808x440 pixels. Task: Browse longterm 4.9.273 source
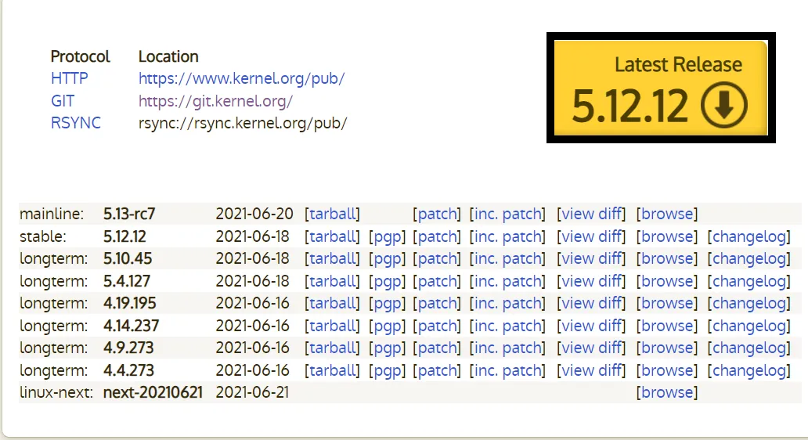(667, 348)
